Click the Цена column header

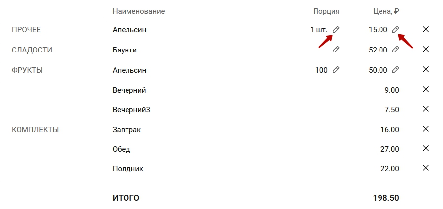(386, 11)
